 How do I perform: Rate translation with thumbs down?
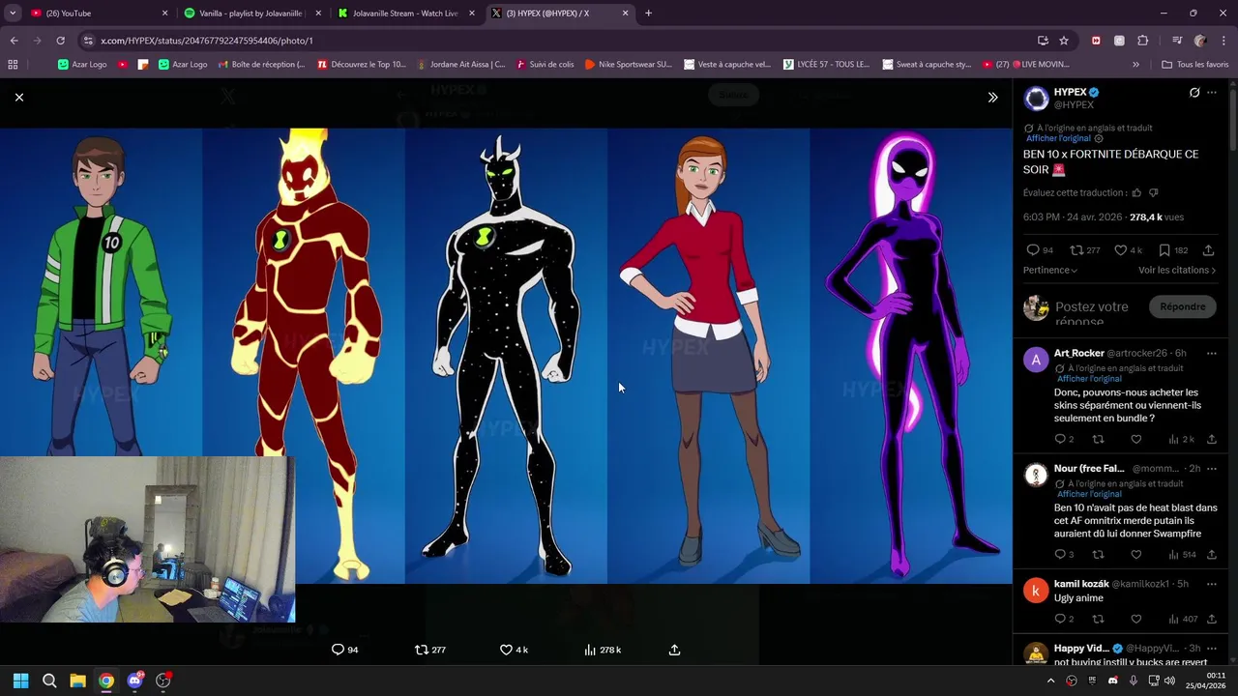[x=1153, y=192]
